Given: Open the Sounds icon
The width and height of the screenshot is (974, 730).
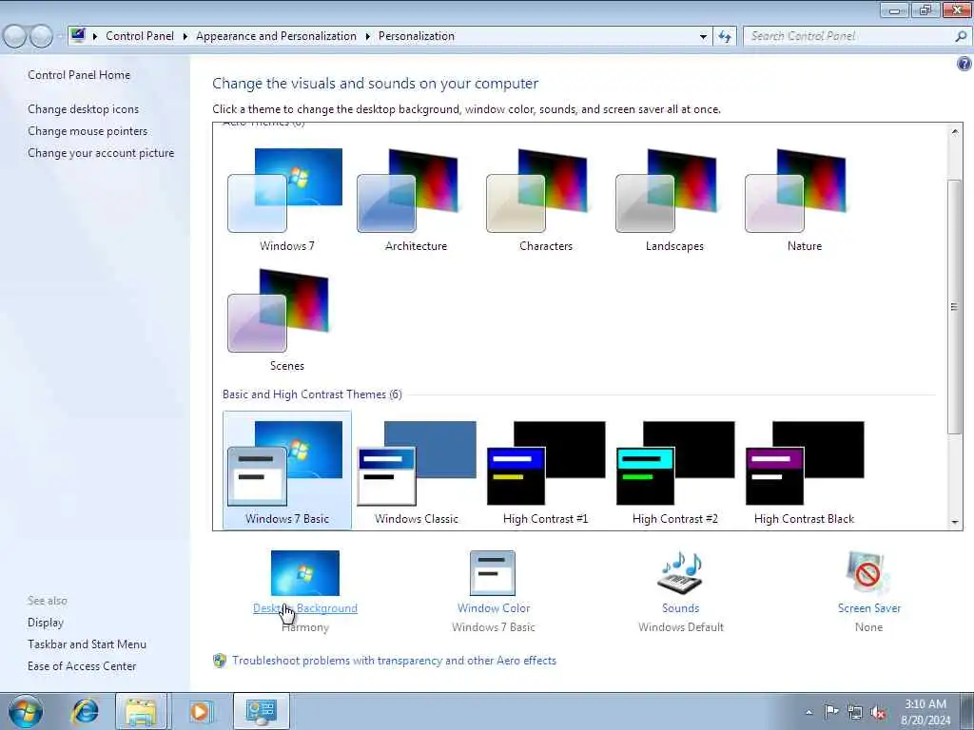Looking at the screenshot, I should point(680,573).
